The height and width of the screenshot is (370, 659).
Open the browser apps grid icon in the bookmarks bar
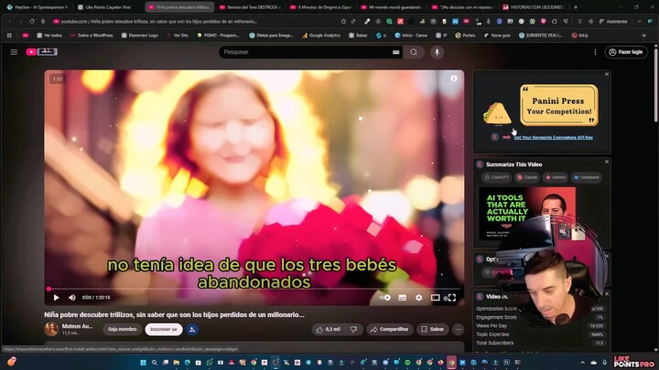(x=9, y=36)
